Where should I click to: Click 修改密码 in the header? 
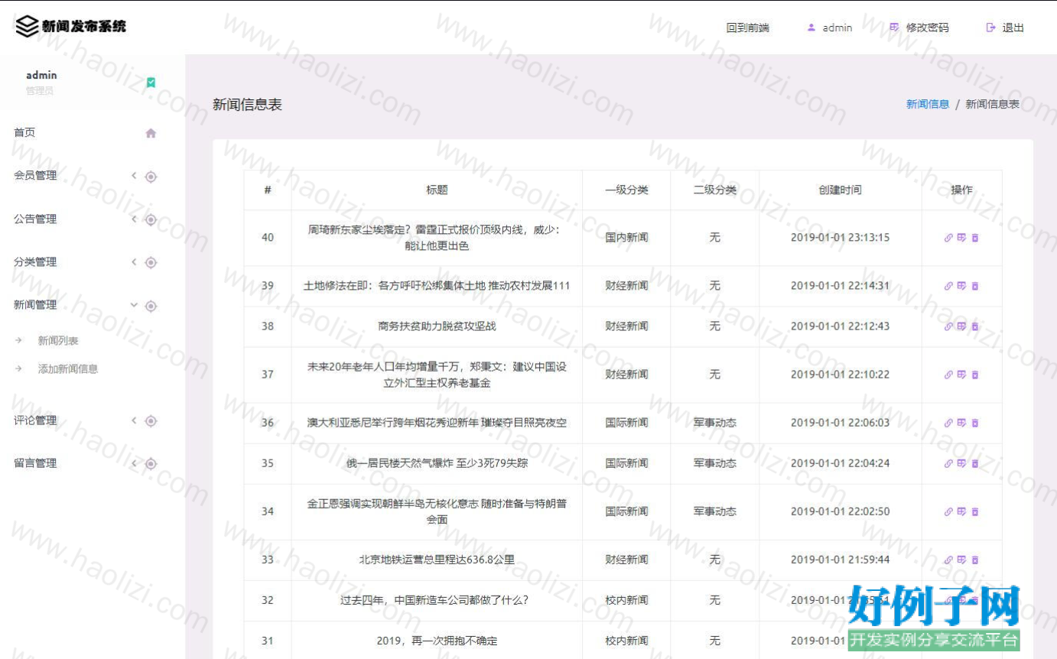919,28
